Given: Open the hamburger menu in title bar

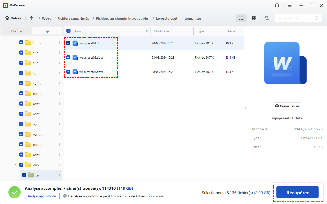Looking at the screenshot, I should 289,5.
